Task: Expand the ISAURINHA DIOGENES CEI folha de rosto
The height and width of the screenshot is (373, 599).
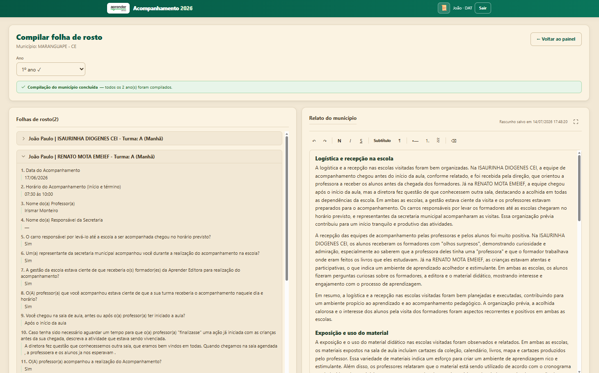Action: 149,139
